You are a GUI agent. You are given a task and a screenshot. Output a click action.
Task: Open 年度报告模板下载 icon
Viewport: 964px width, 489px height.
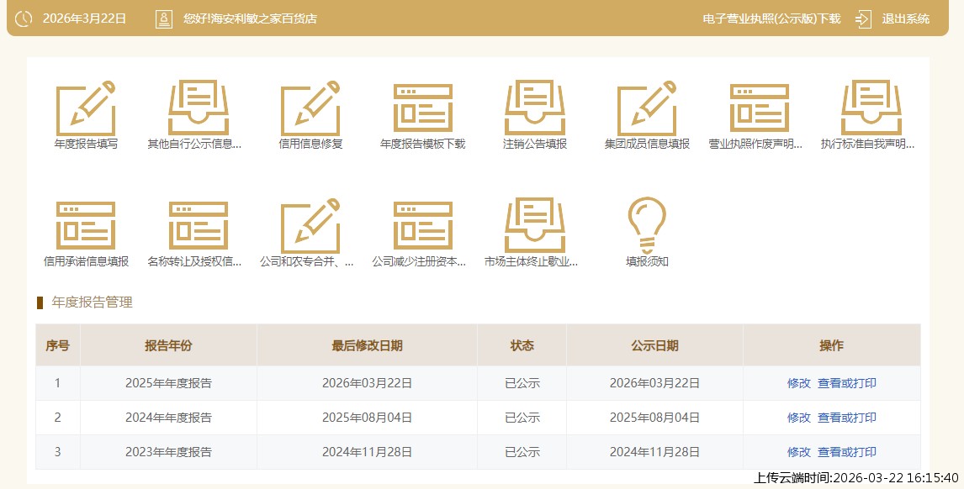coord(422,108)
